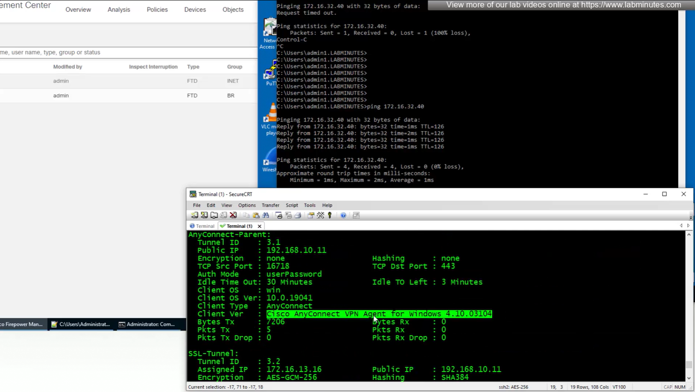
Task: Switch to the first Terminal tab
Action: pyautogui.click(x=202, y=226)
